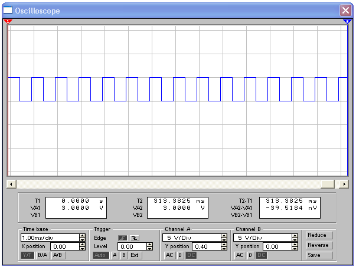The height and width of the screenshot is (267, 356).
Task: Select the falling edge trigger icon
Action: coord(135,238)
